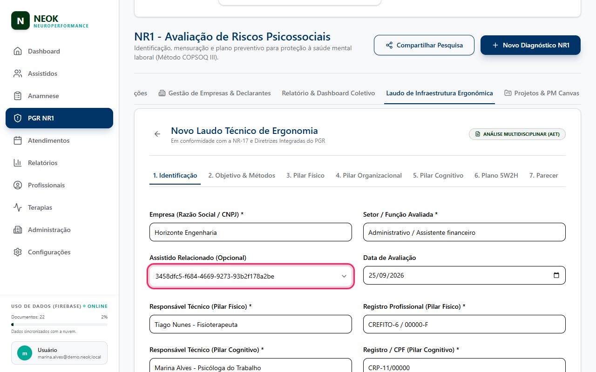The image size is (596, 372).
Task: Go to step 3. Pilar Físico
Action: (305, 175)
